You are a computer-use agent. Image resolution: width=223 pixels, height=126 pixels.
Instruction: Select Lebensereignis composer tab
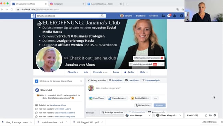(151, 80)
